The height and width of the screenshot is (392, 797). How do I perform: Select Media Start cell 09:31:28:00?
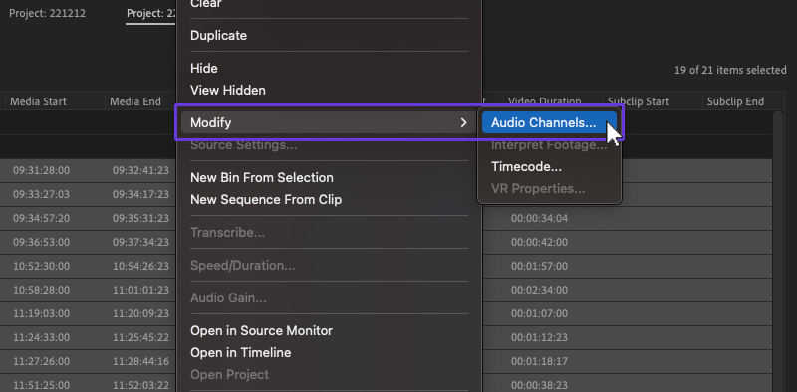(41, 170)
